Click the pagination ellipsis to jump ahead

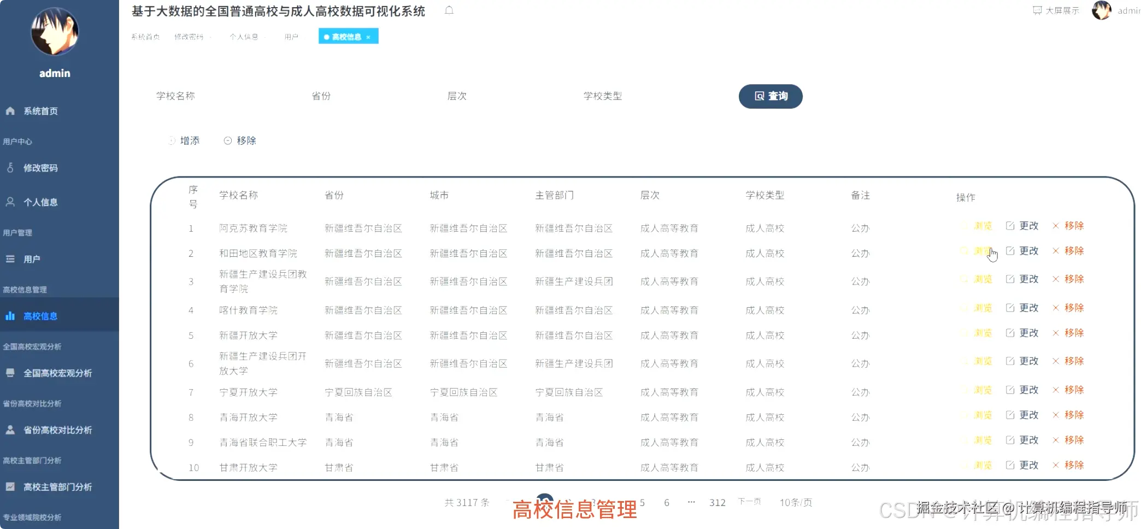(691, 502)
